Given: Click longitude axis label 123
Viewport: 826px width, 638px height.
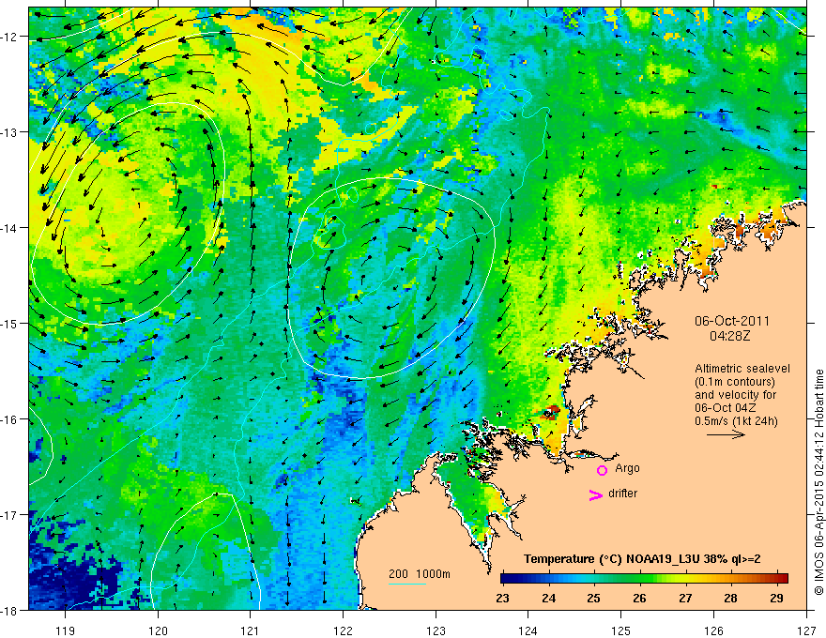Looking at the screenshot, I should click(436, 630).
